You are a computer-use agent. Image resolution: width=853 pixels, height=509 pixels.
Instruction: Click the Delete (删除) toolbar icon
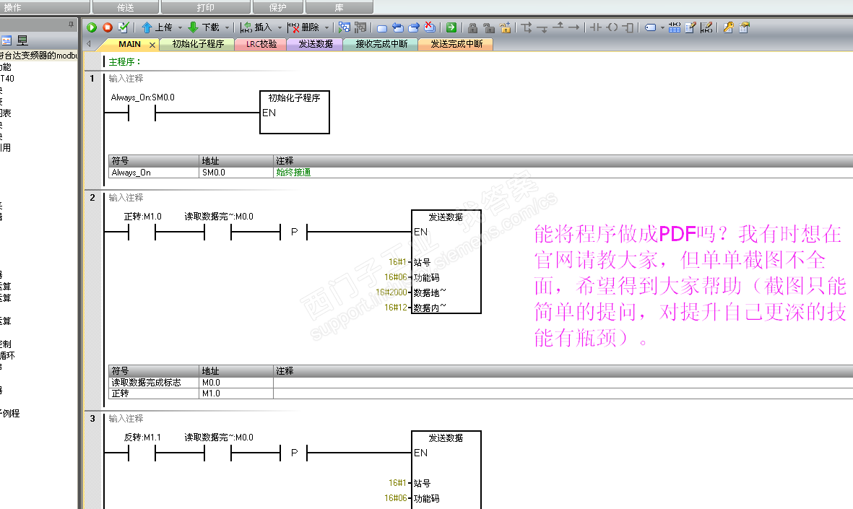pyautogui.click(x=293, y=27)
